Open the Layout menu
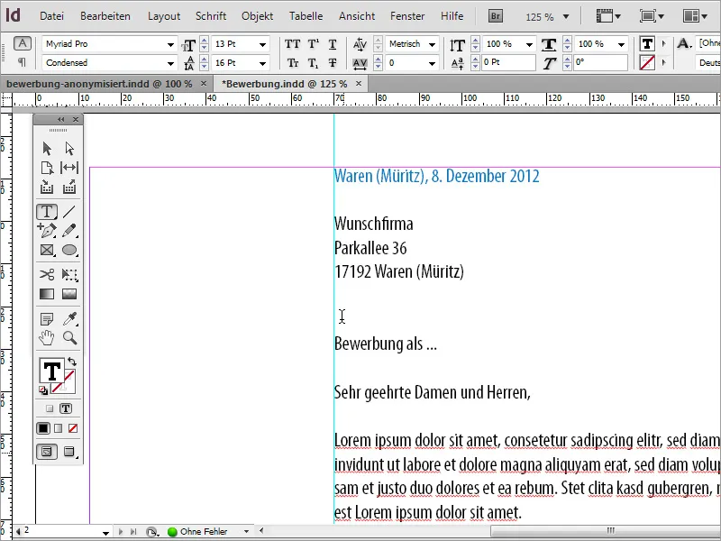 [164, 16]
